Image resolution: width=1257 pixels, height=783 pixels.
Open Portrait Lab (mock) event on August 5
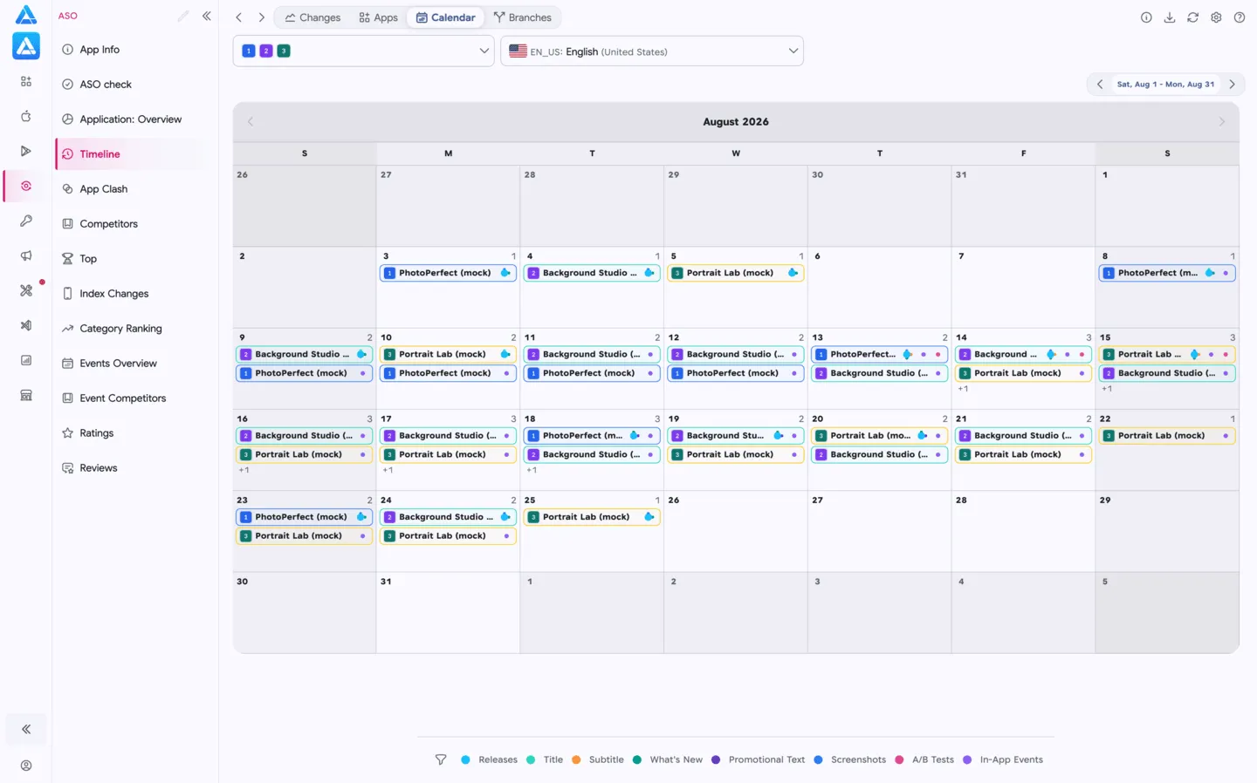[736, 273]
